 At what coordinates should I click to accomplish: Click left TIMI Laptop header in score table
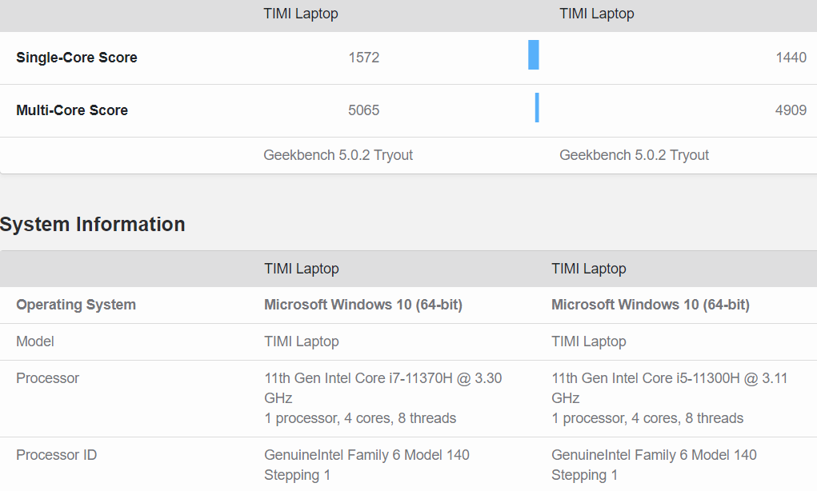(x=301, y=14)
